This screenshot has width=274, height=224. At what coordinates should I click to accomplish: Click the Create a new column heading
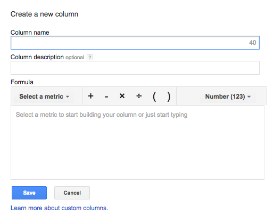44,14
